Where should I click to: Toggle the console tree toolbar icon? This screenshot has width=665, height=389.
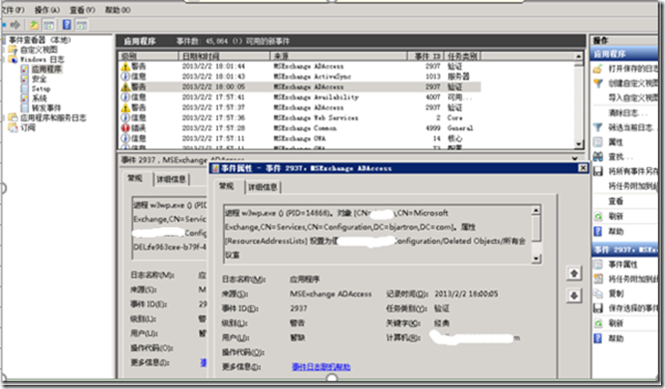tap(49, 25)
